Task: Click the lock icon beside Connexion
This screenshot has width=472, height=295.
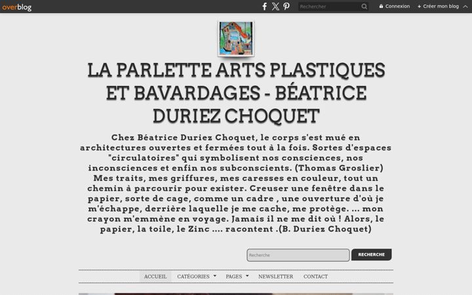Action: [x=381, y=7]
